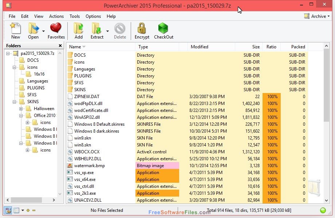
Task: Open the View menu
Action: point(39,16)
